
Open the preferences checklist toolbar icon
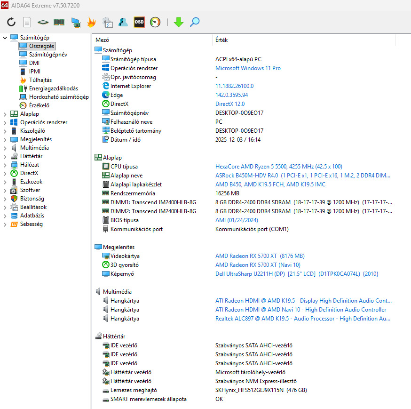(x=108, y=22)
